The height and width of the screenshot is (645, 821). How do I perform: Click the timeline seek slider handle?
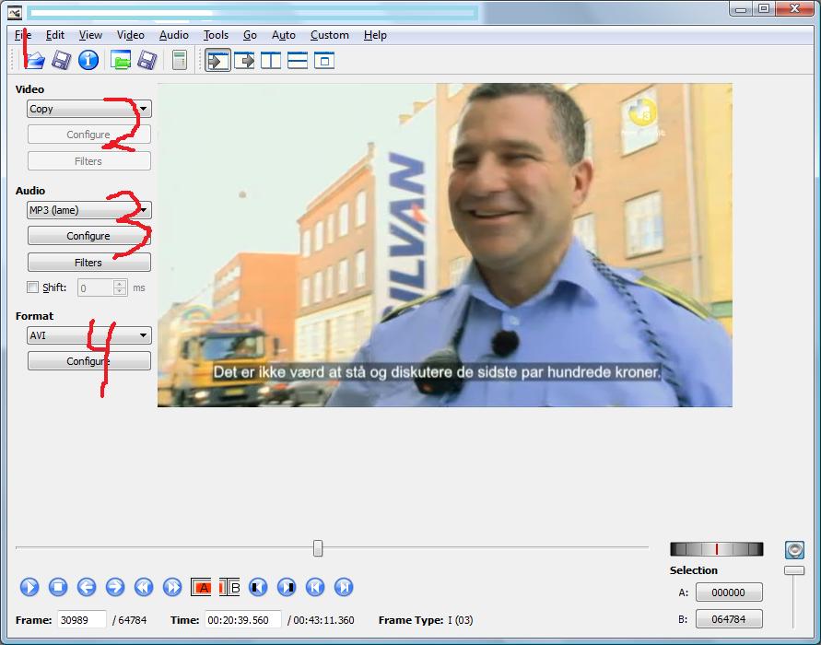[318, 548]
